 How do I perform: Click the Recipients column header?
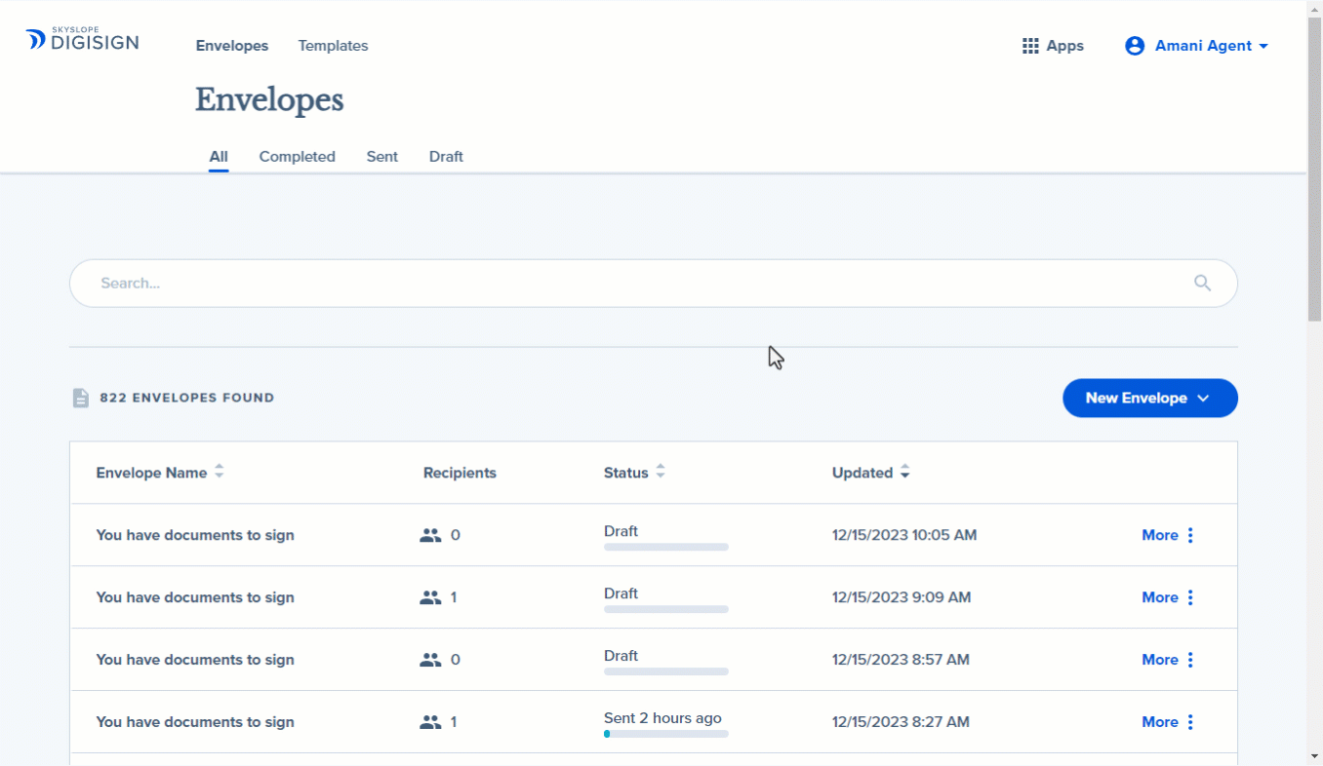click(x=460, y=473)
